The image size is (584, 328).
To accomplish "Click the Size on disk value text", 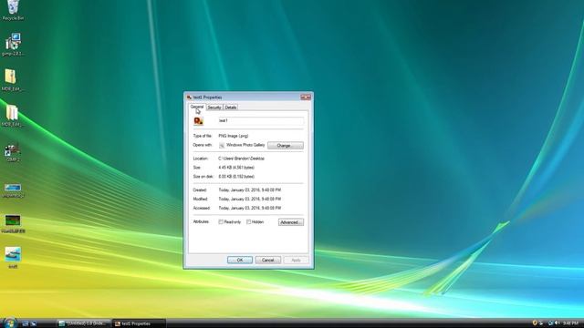I will click(236, 177).
